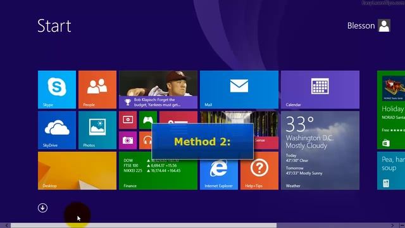Open the People tile
The image size is (405, 228).
coord(97,89)
